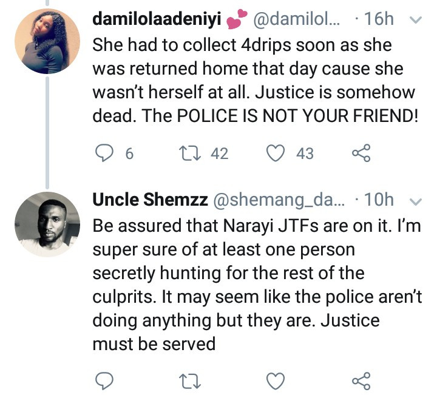Open damilolaadeniyi display name link
Screen dimensions: 437x395
click(156, 19)
